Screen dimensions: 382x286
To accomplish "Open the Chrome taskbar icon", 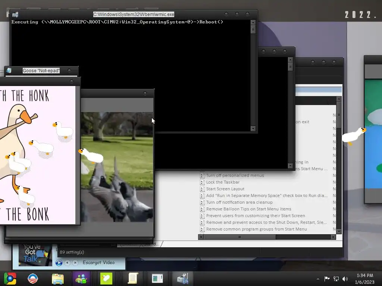I will (x=10, y=279).
